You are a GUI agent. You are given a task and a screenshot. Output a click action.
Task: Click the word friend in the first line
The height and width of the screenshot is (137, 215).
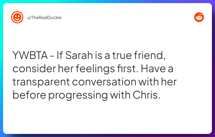tap(150, 56)
